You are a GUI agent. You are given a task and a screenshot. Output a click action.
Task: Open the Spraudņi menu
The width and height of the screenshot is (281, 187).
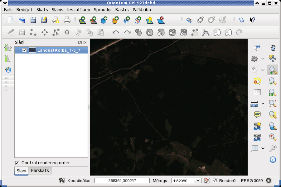coord(103,10)
